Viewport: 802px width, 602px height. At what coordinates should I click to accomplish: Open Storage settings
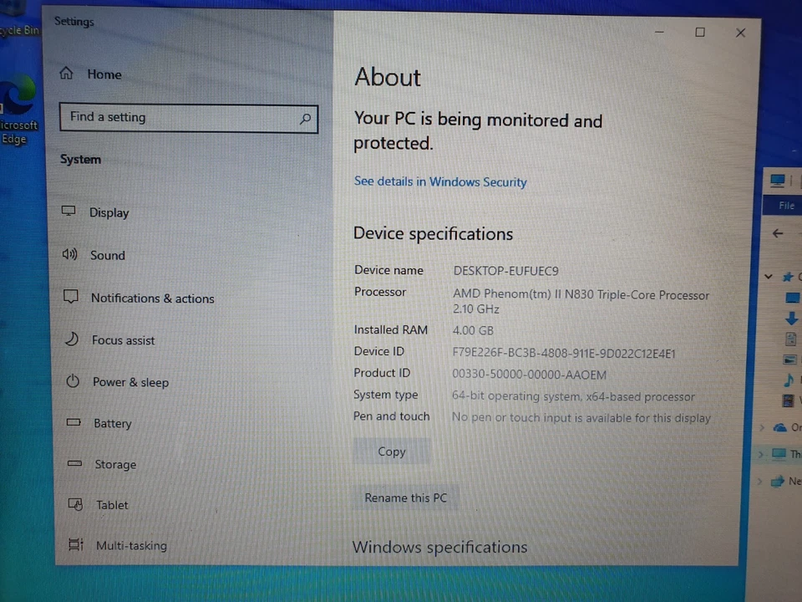tap(115, 464)
